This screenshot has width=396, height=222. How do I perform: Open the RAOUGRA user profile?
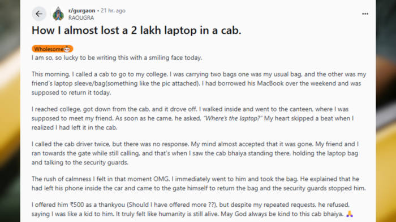[81, 18]
